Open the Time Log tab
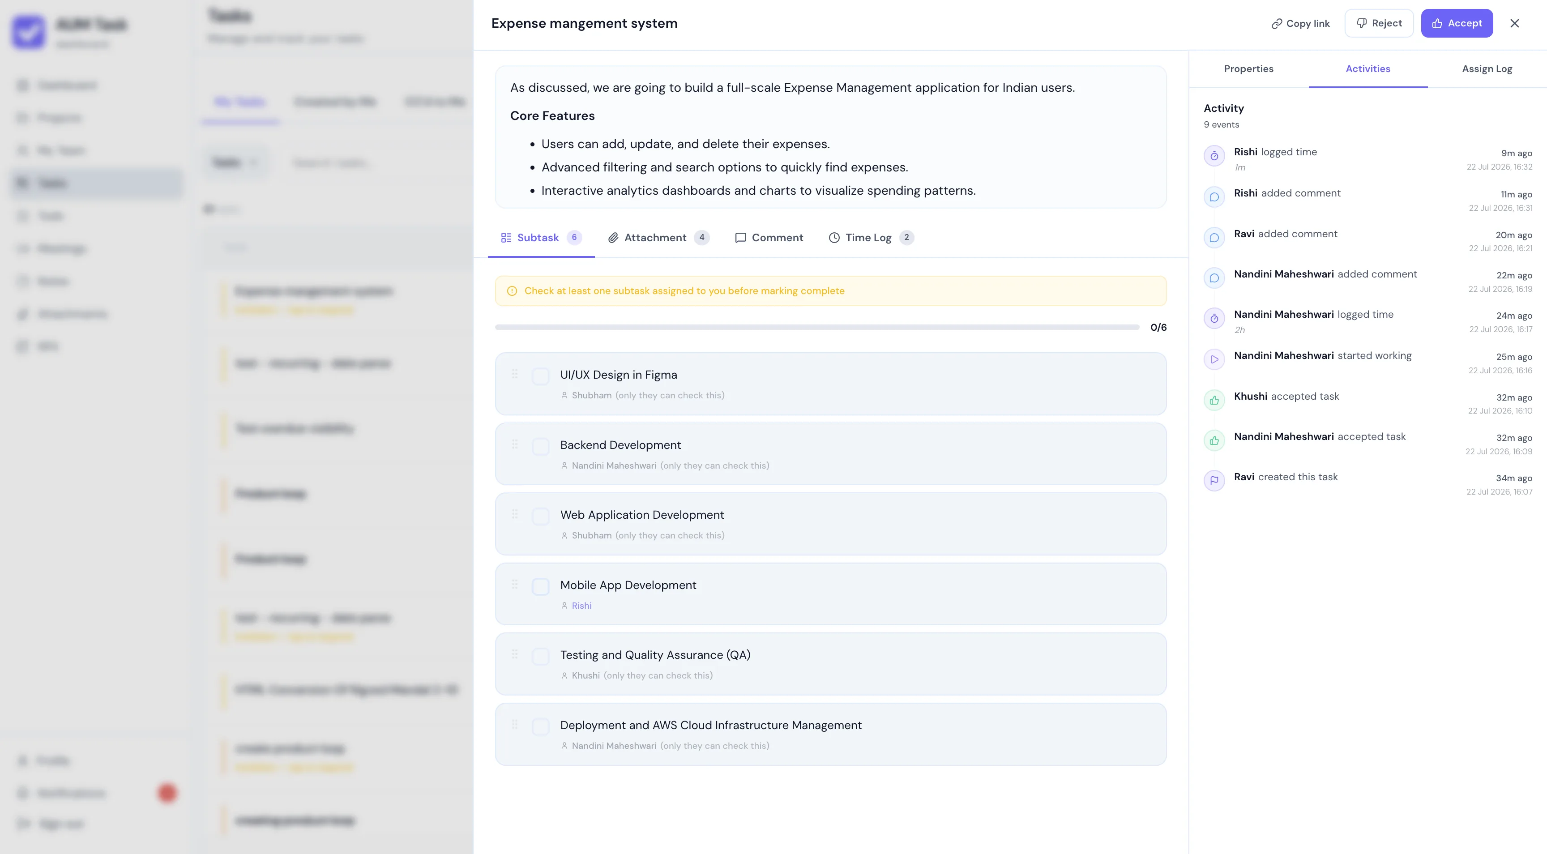 (871, 238)
